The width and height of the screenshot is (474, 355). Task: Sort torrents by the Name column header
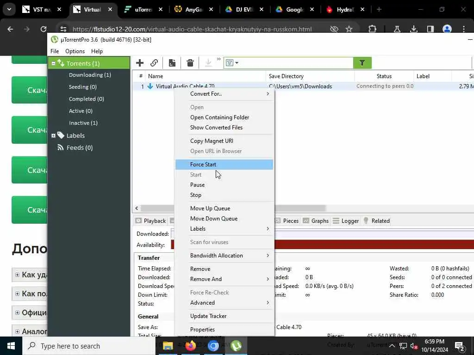click(205, 76)
